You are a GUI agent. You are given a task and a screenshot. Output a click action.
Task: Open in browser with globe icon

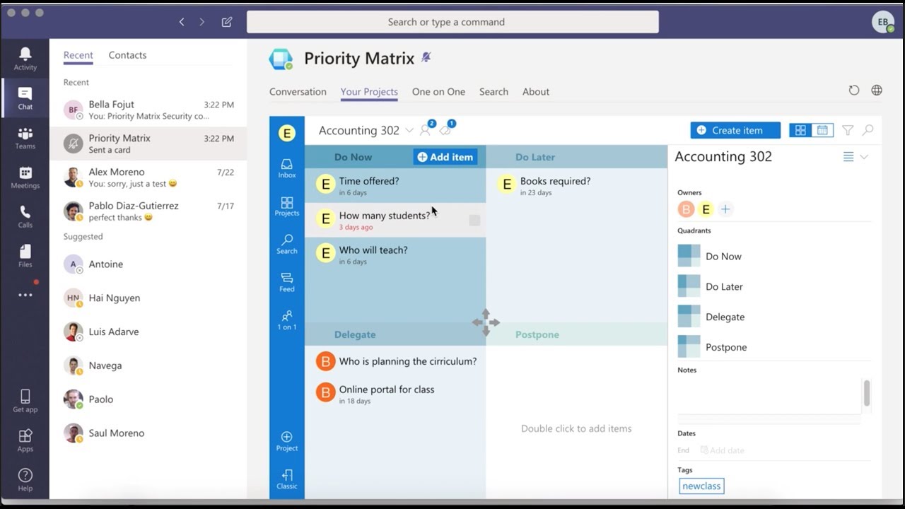(877, 90)
